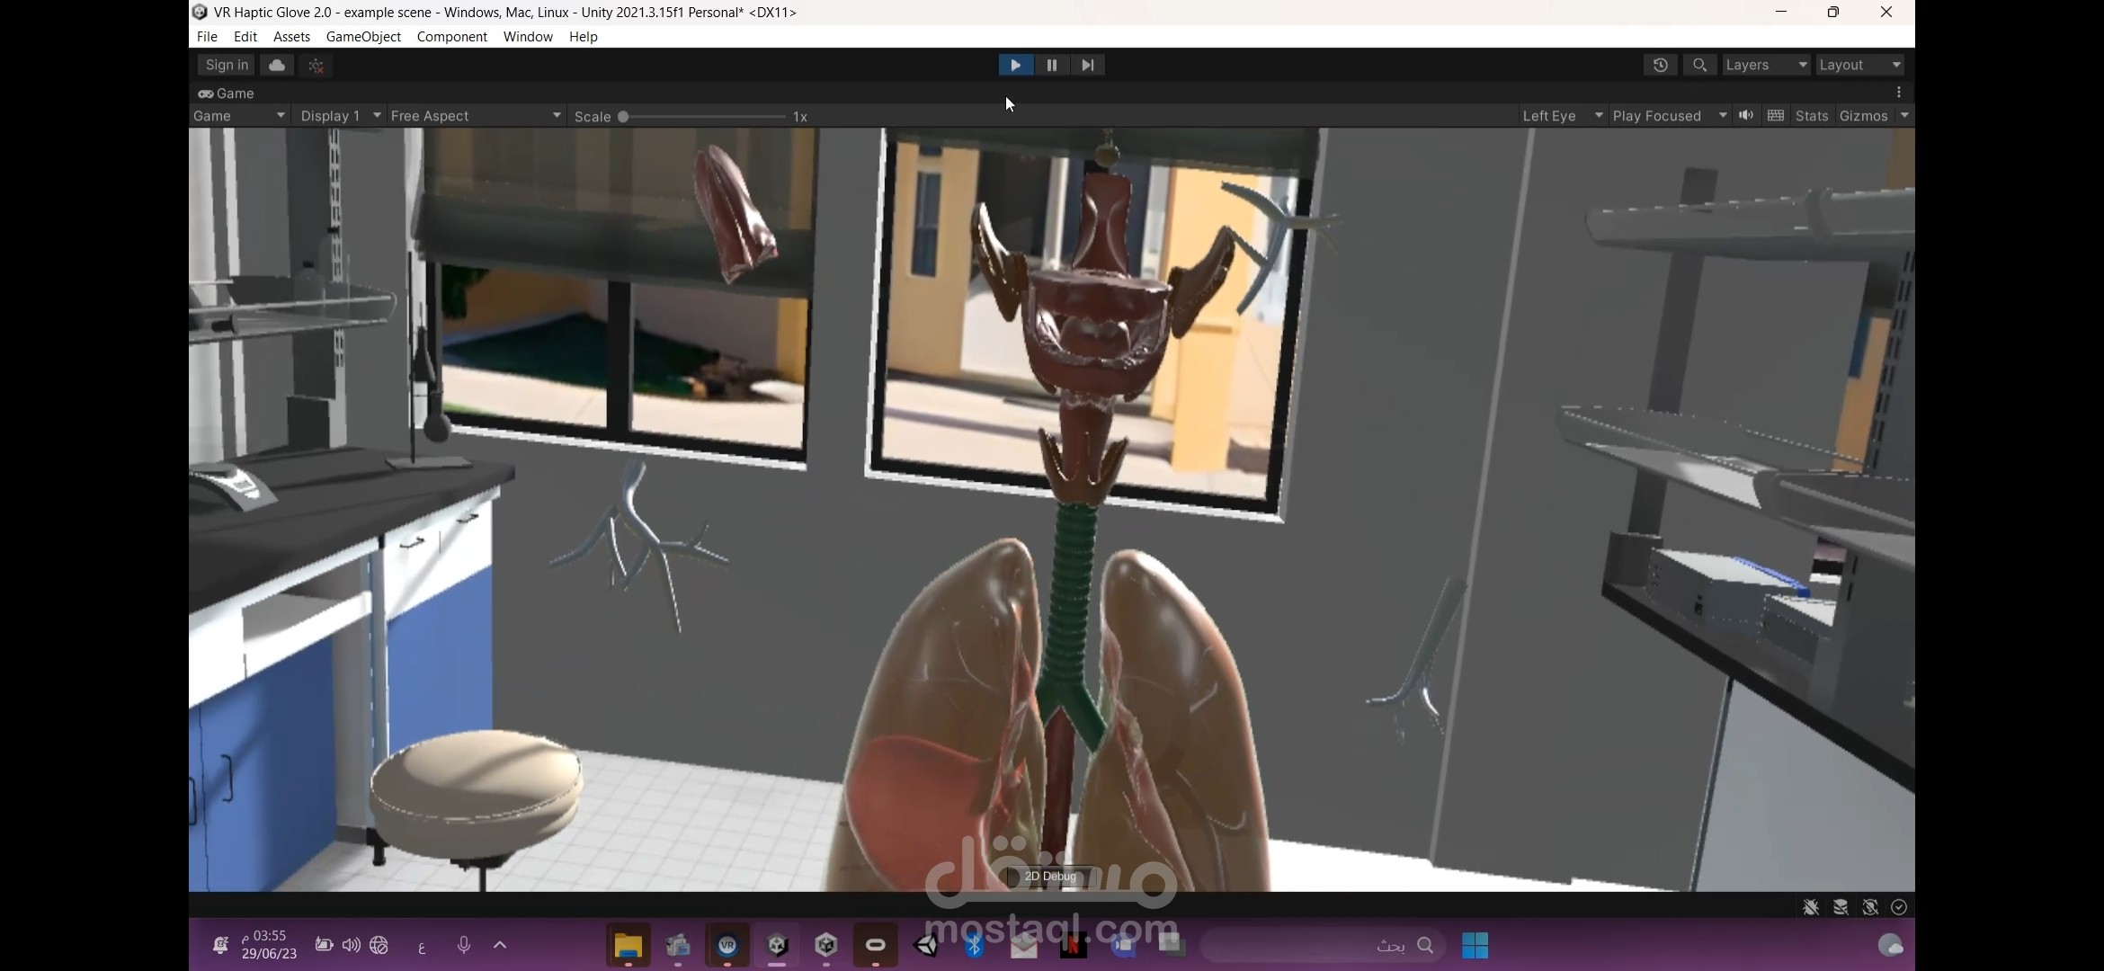2104x971 pixels.
Task: Click the Play button in toolbar
Action: point(1015,65)
